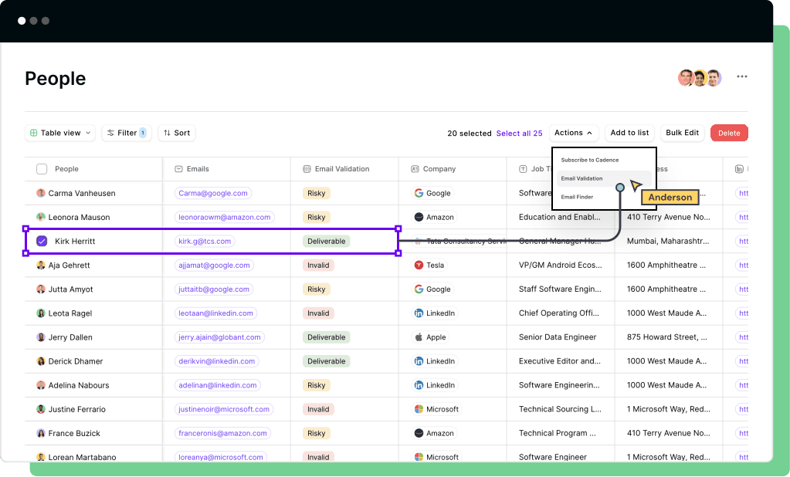The height and width of the screenshot is (477, 790).
Task: Click the Apple logo in Jerry Dallen's row
Action: point(419,337)
